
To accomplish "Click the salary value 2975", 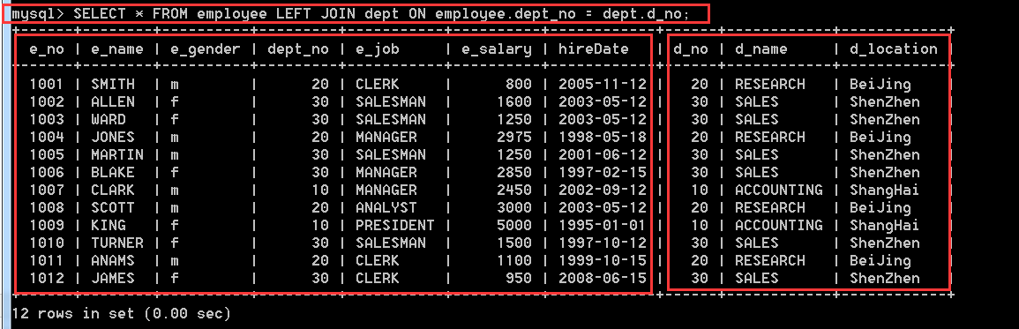I will (x=514, y=137).
